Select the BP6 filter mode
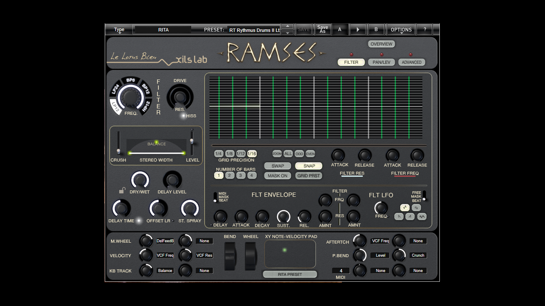The image size is (545, 306). click(131, 80)
